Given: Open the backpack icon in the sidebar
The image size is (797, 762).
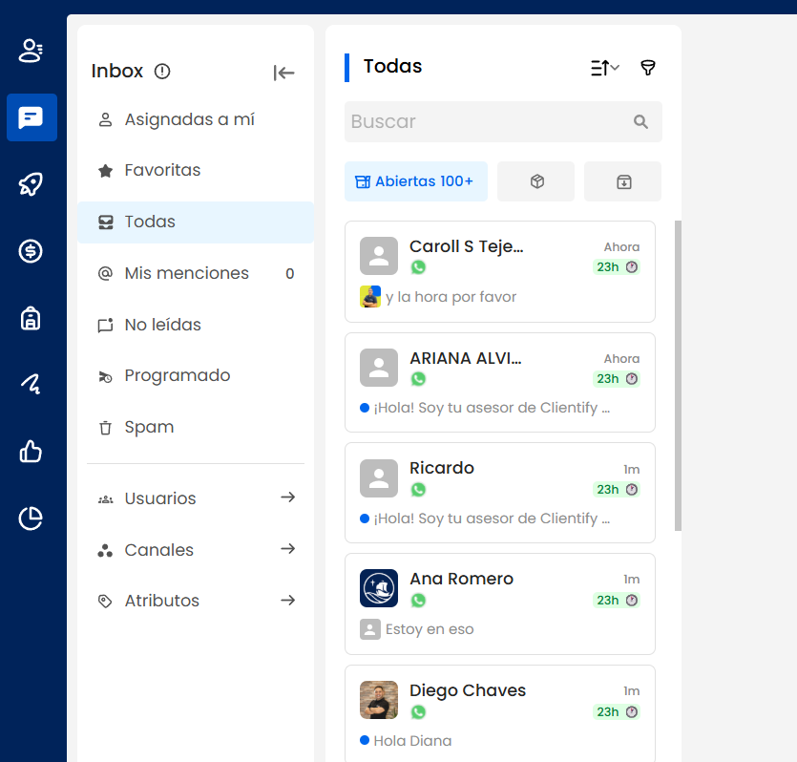Looking at the screenshot, I should pos(31,318).
